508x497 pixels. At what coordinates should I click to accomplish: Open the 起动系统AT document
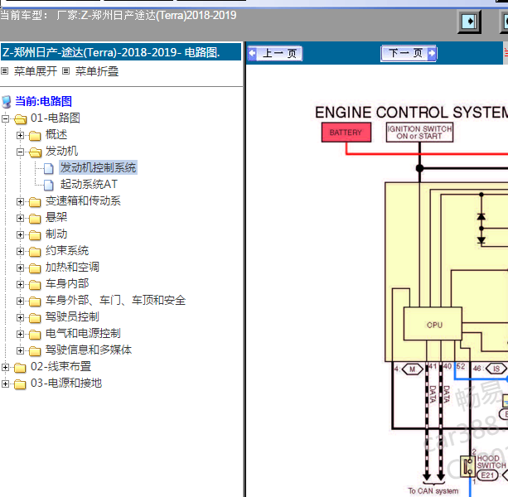click(x=89, y=184)
